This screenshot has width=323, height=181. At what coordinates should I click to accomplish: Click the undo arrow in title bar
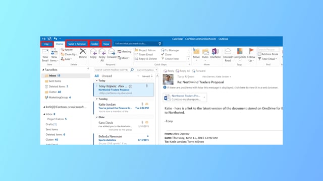click(55, 39)
